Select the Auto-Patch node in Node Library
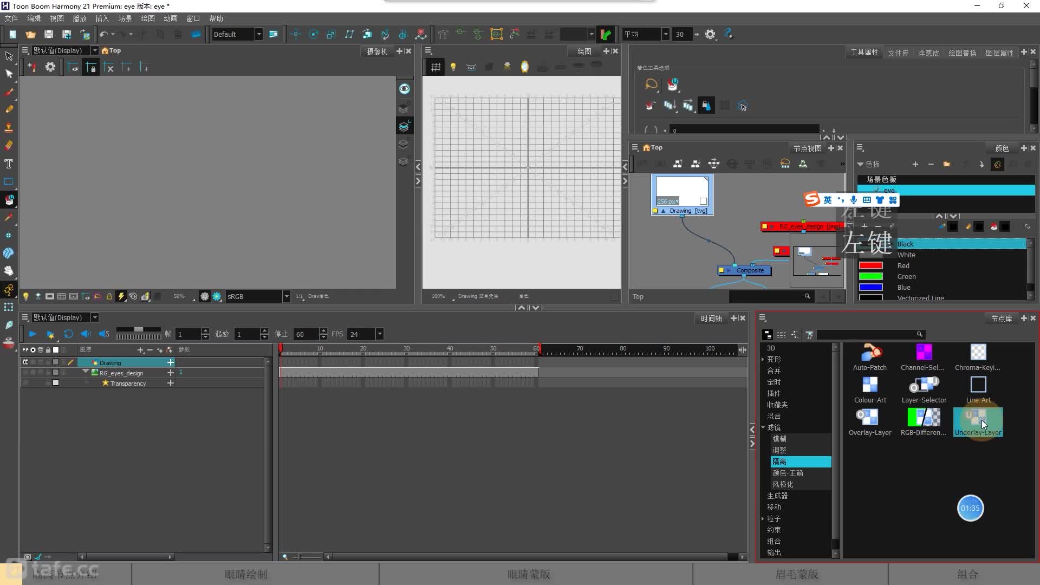This screenshot has width=1040, height=585. click(x=870, y=357)
